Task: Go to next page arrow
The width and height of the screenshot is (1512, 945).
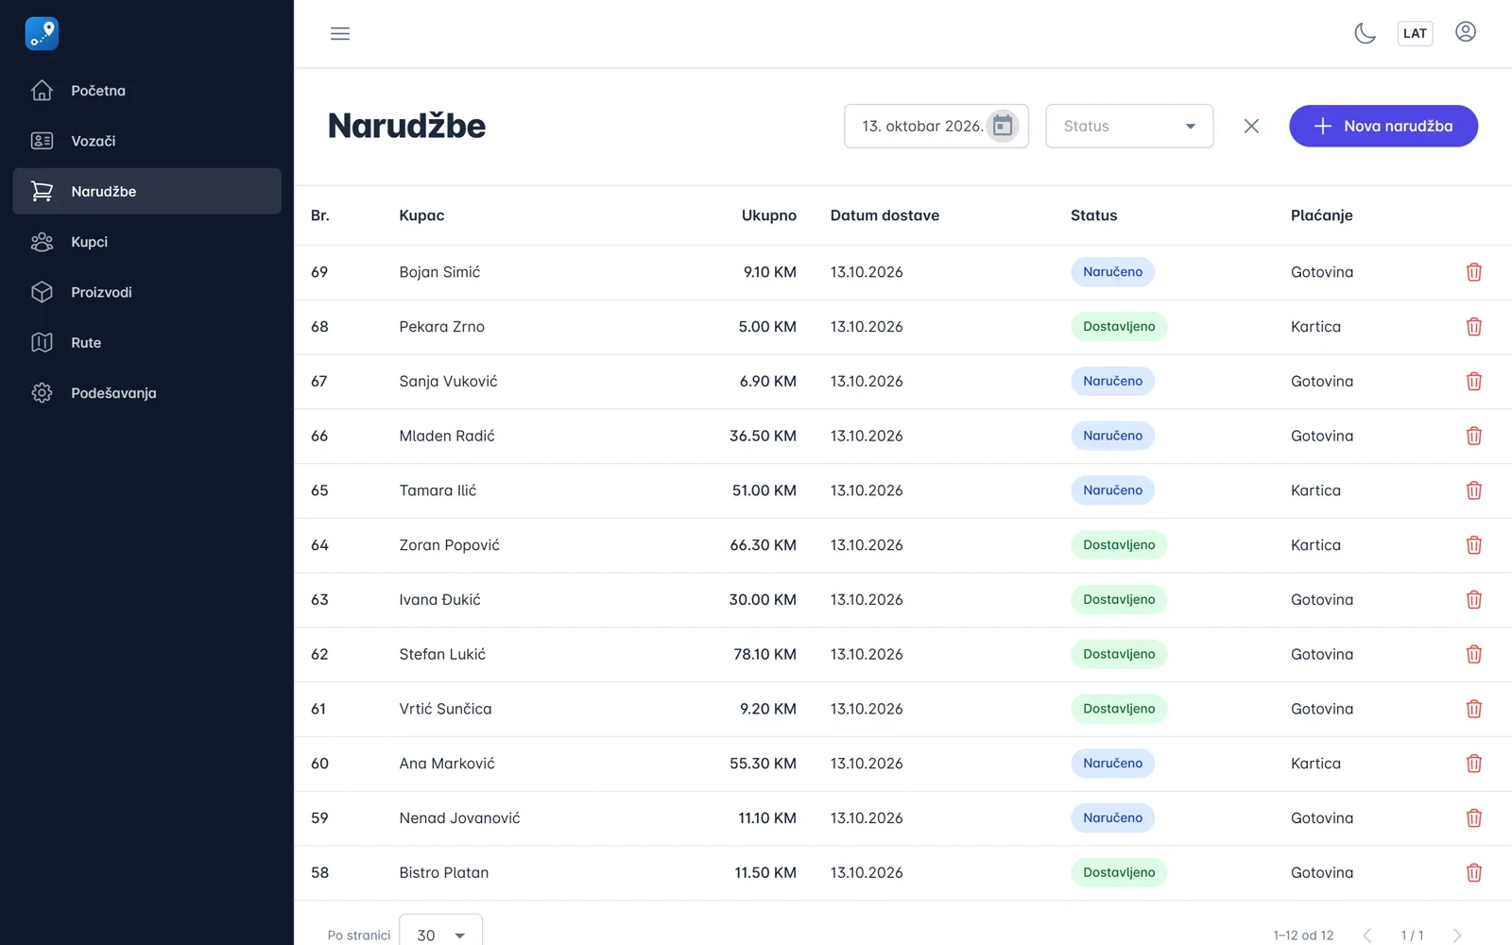Action: click(1456, 936)
